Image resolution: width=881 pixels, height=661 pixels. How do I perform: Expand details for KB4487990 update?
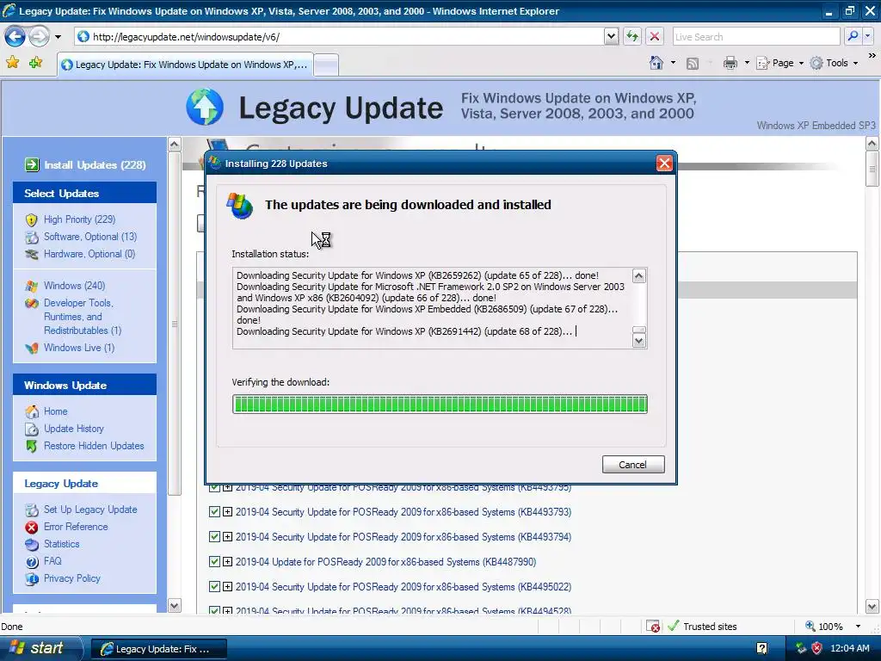click(x=227, y=561)
